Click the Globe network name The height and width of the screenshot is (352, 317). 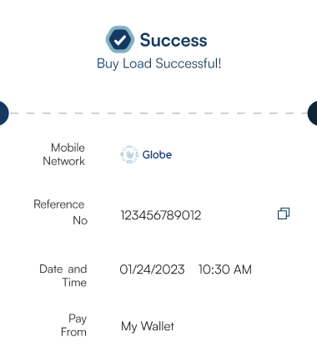point(157,154)
